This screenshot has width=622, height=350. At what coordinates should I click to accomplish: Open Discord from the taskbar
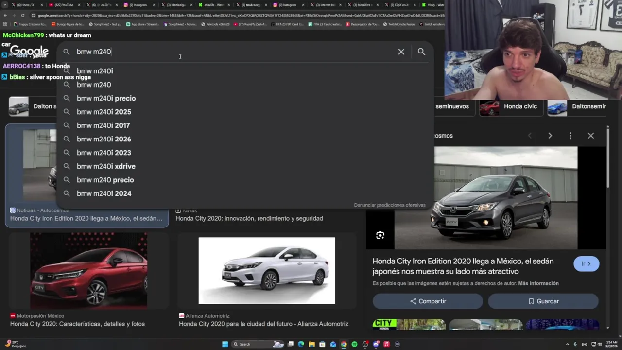[376, 344]
